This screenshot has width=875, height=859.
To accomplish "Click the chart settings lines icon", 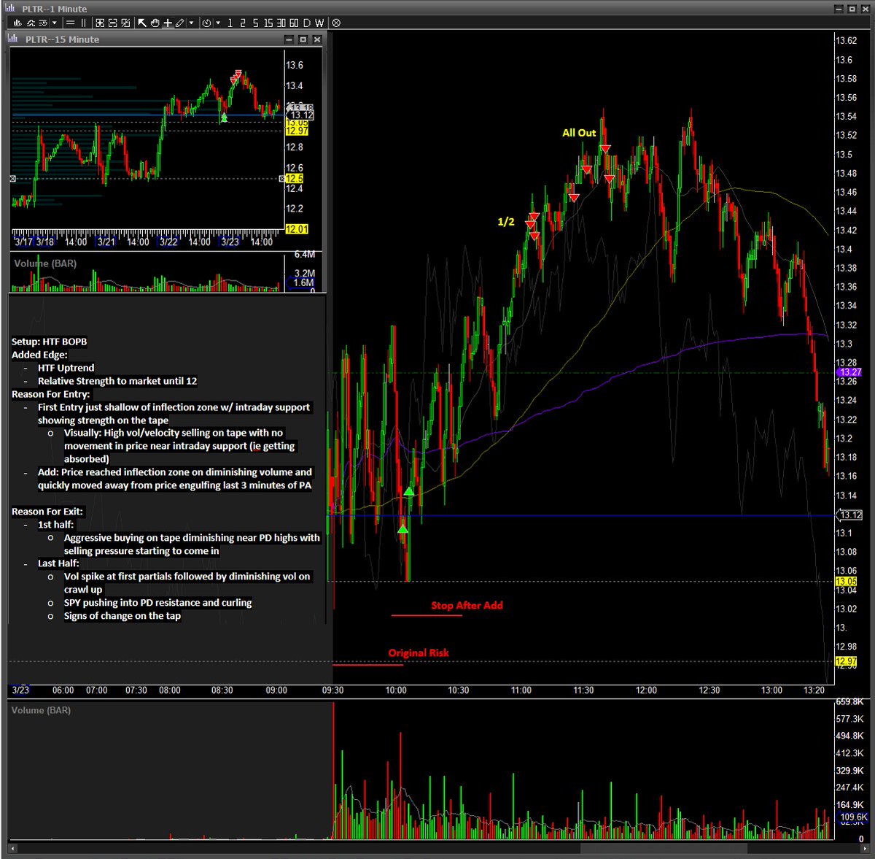I will [43, 23].
